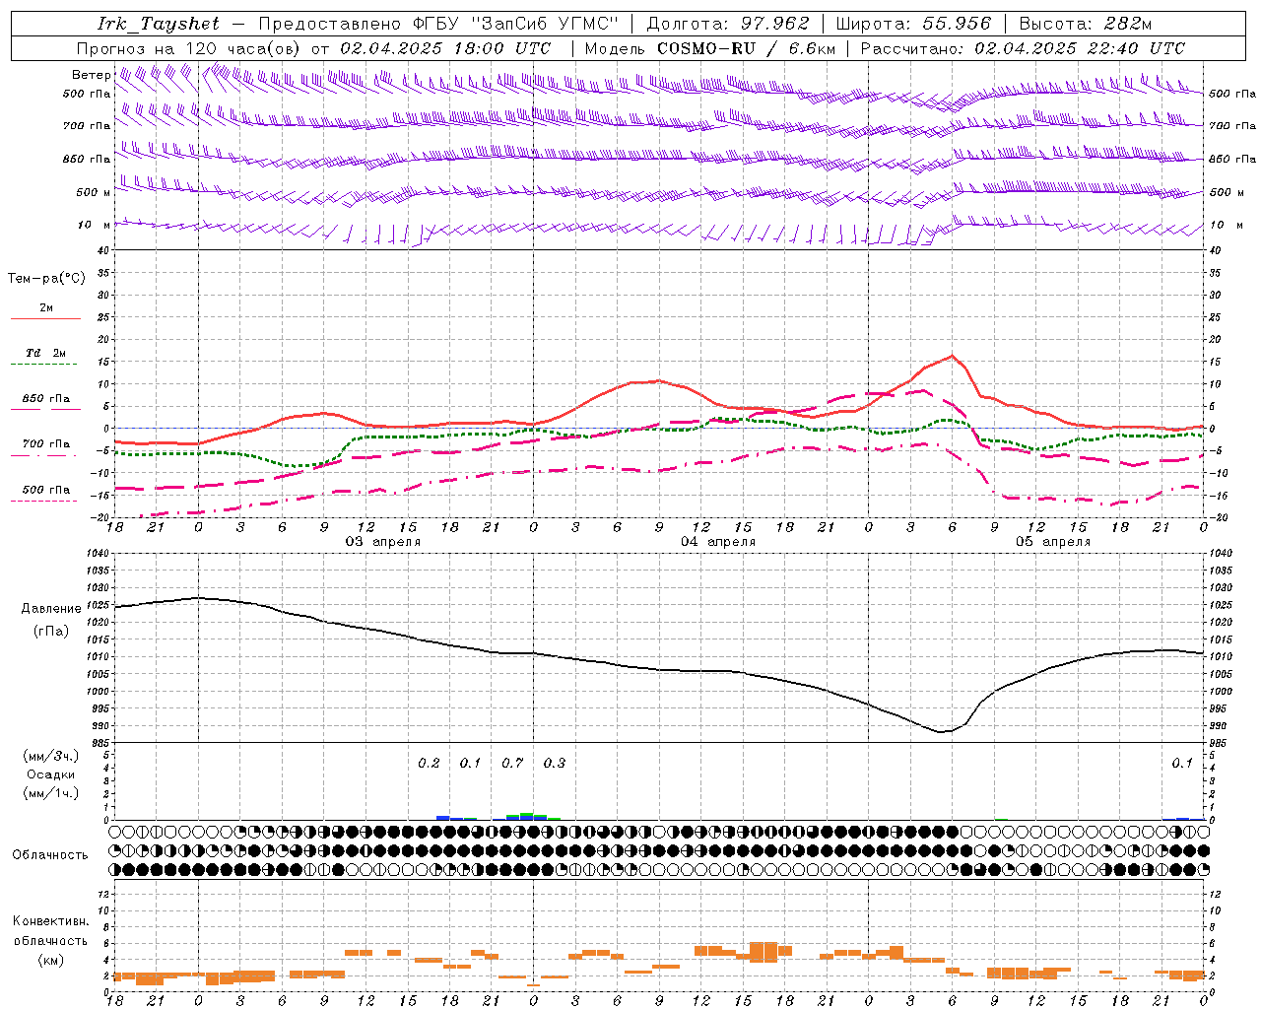Click the 0.1 precipitation value between 0.2 and 0.7

[471, 763]
